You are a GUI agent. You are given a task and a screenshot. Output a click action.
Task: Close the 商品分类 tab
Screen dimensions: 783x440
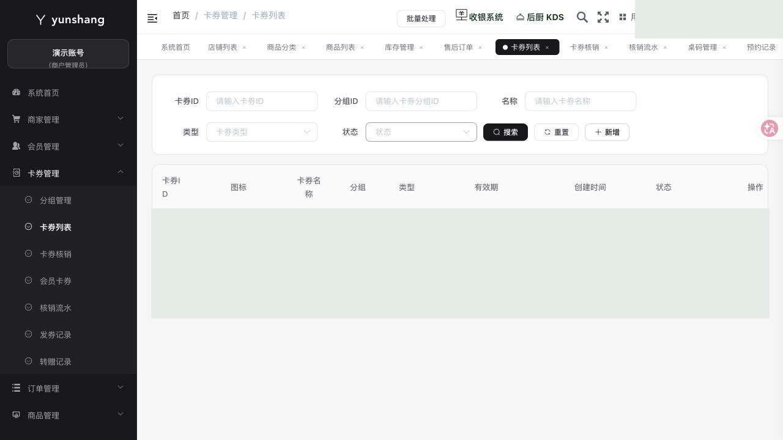(x=303, y=48)
